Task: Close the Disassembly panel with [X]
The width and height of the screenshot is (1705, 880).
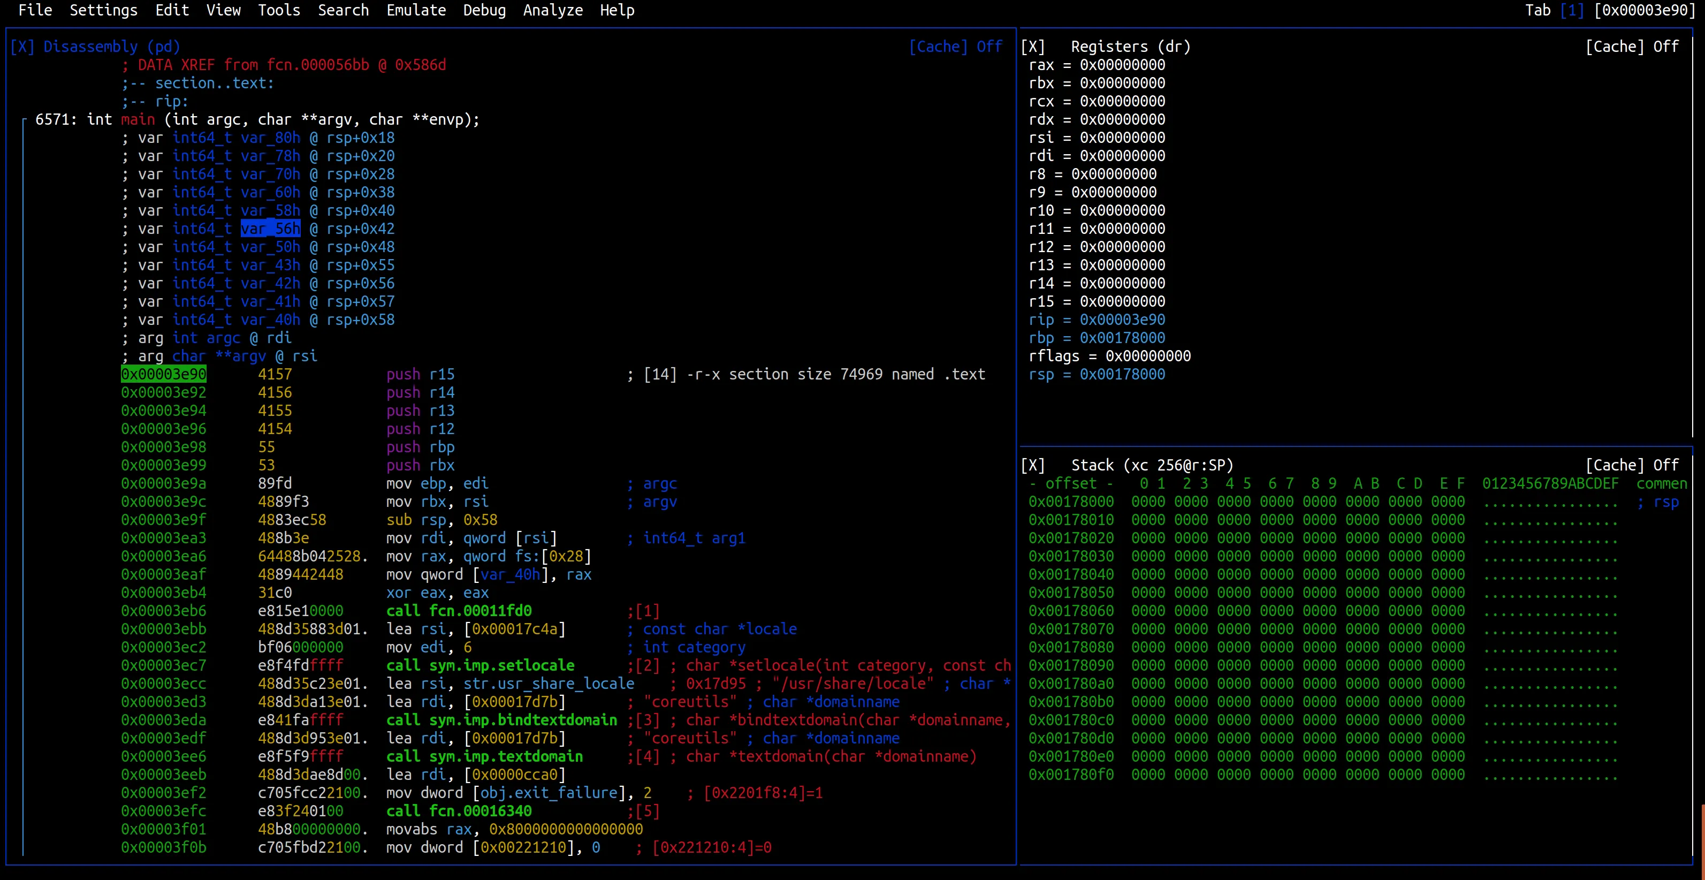Action: [22, 47]
